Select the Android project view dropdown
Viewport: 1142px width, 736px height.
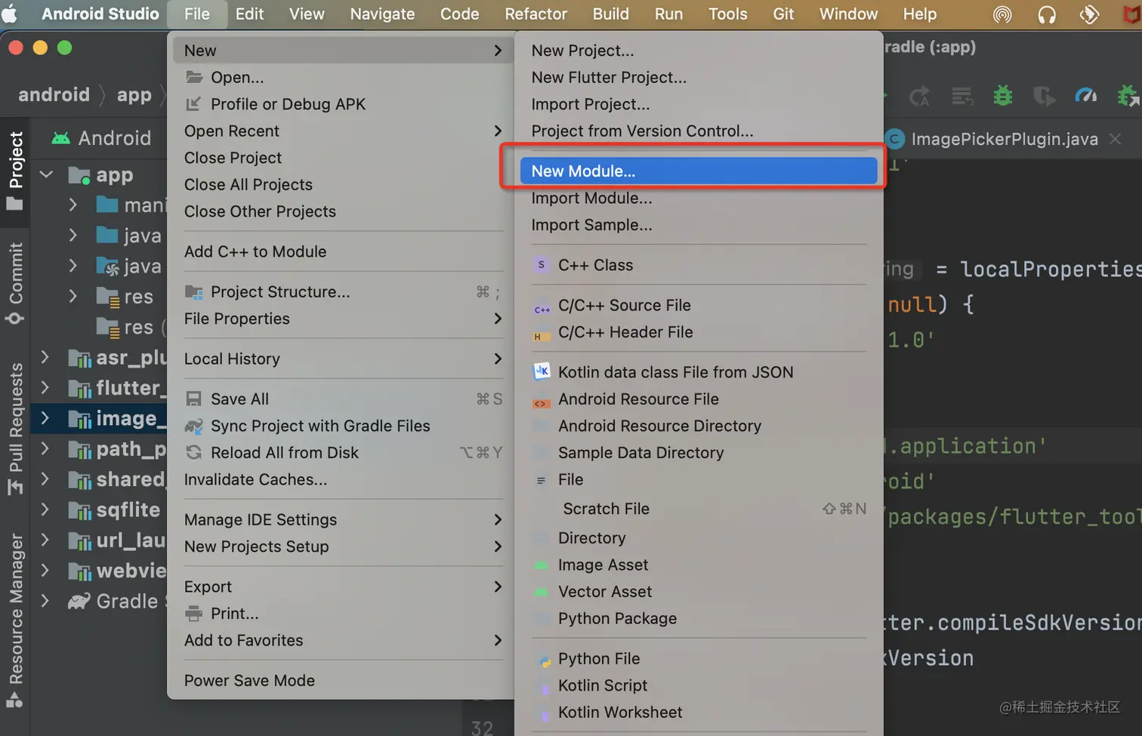[x=101, y=137]
